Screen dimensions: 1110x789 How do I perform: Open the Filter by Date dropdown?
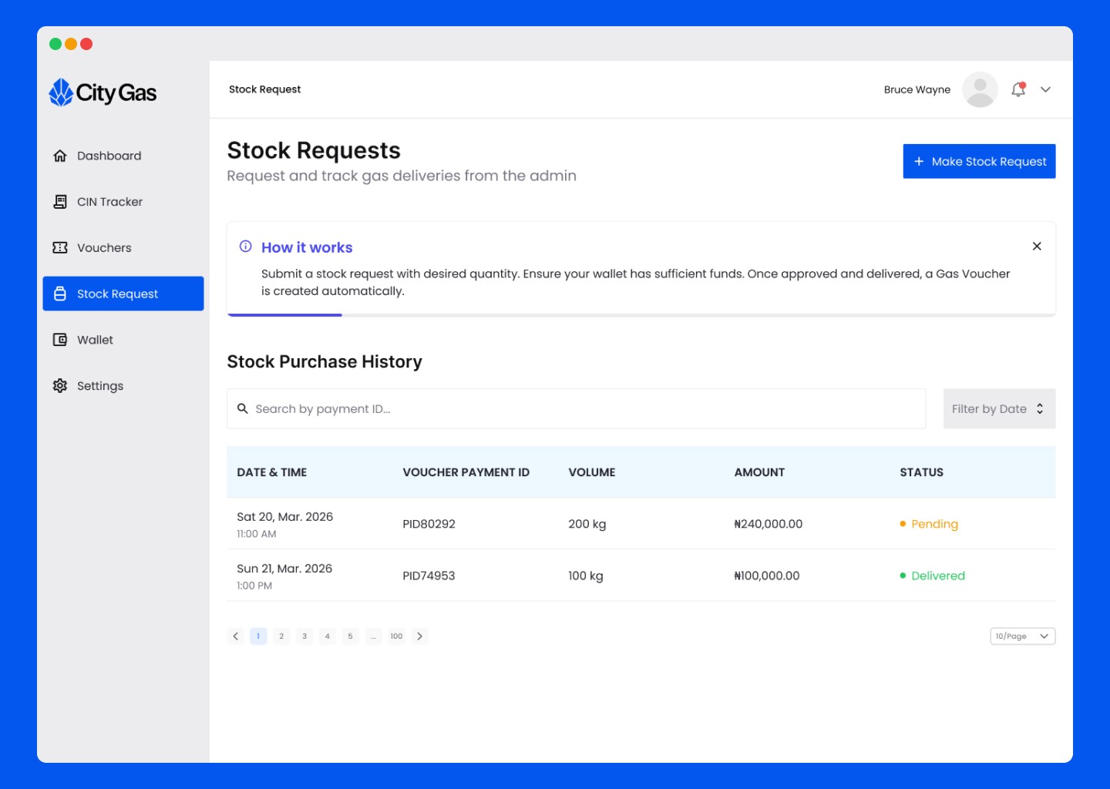point(999,408)
